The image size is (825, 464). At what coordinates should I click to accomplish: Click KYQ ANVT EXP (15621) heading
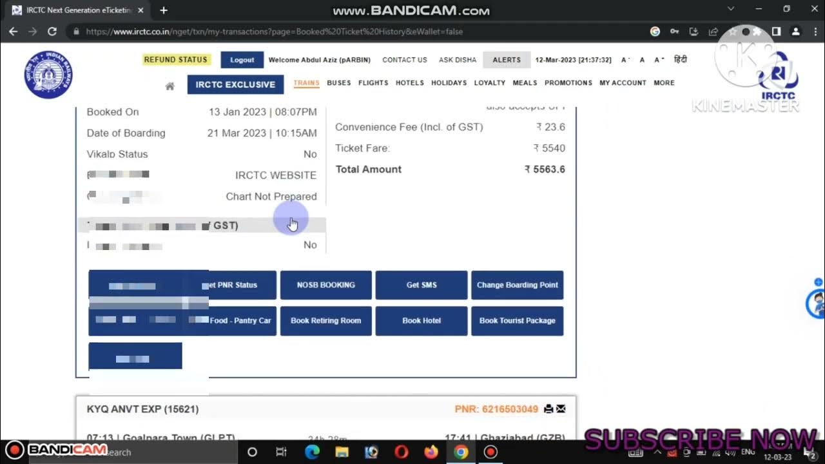(x=142, y=409)
